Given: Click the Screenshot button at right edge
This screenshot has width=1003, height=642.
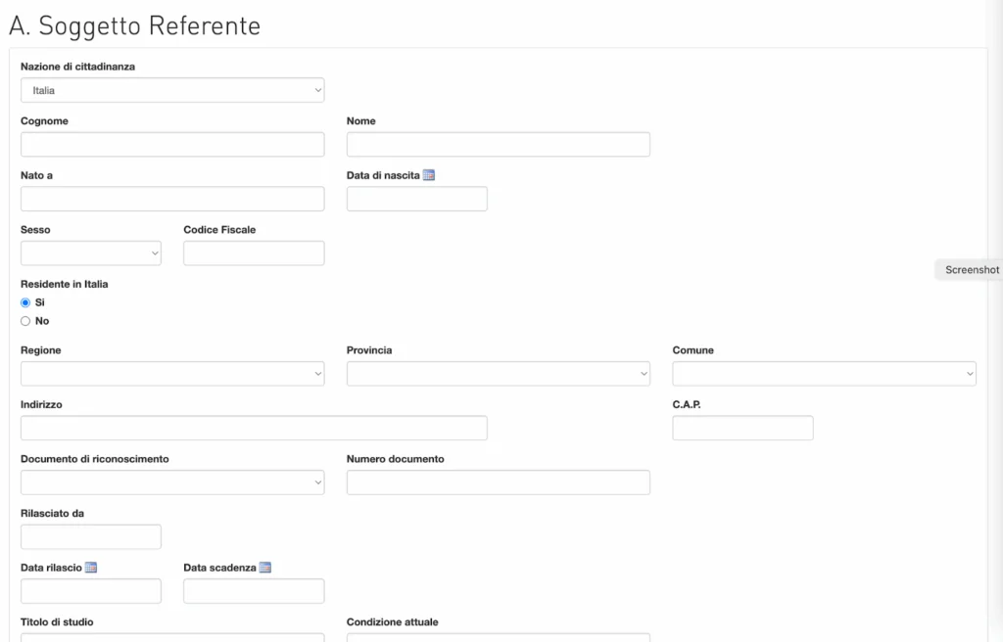Looking at the screenshot, I should 971,270.
